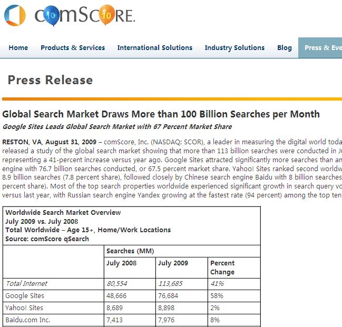The height and width of the screenshot is (327, 342).
Task: Go to International Solutions
Action: point(155,47)
